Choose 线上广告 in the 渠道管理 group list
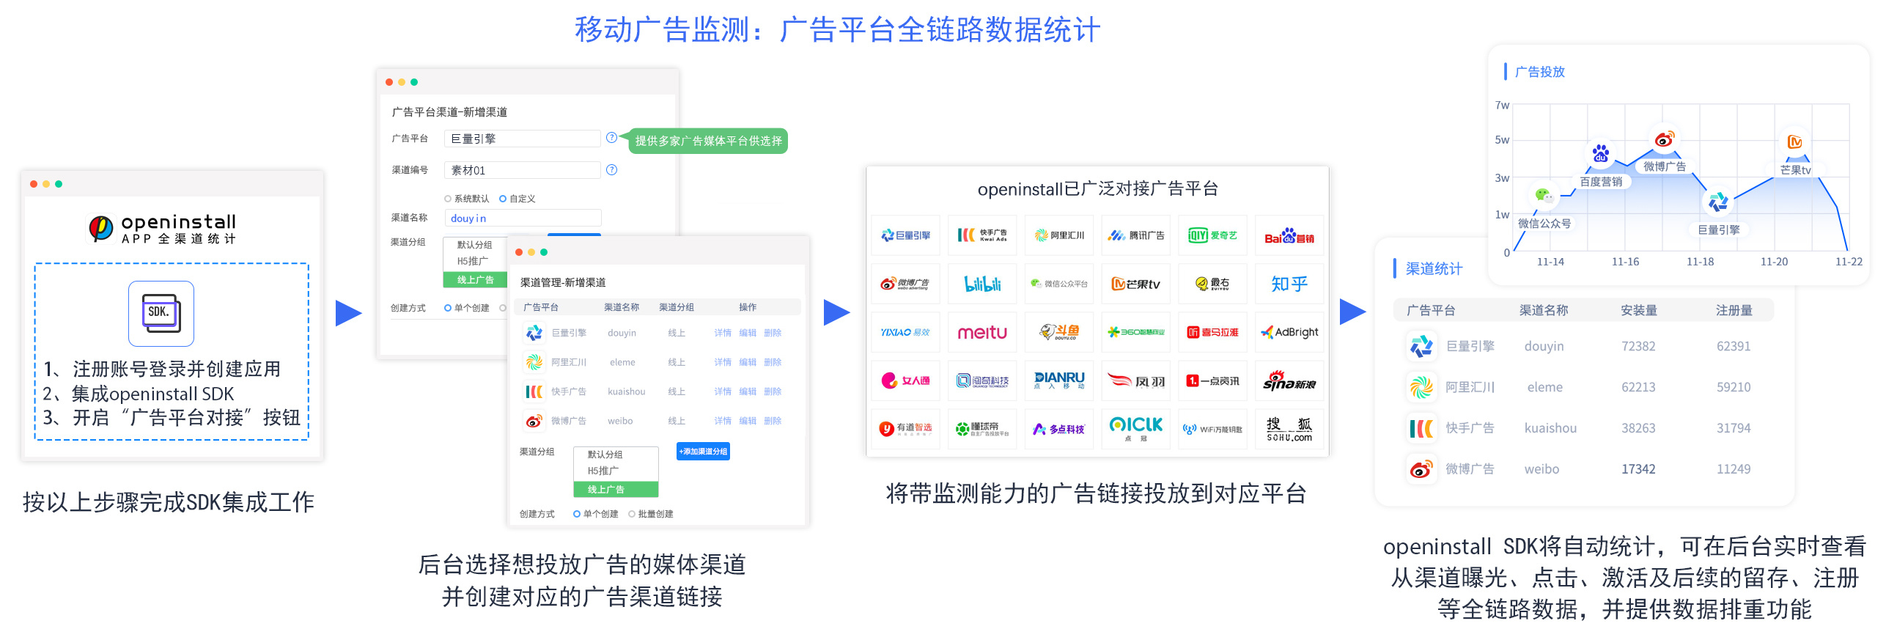This screenshot has height=640, width=1886. click(616, 489)
